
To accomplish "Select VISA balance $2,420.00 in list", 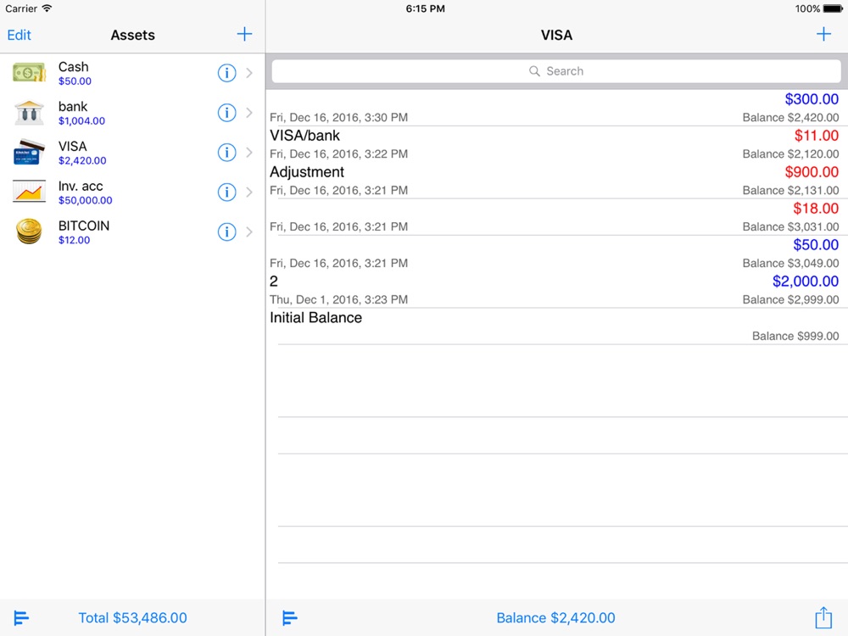I will tap(82, 160).
